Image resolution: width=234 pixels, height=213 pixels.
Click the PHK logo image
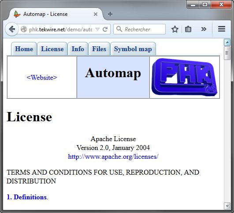[x=185, y=77]
